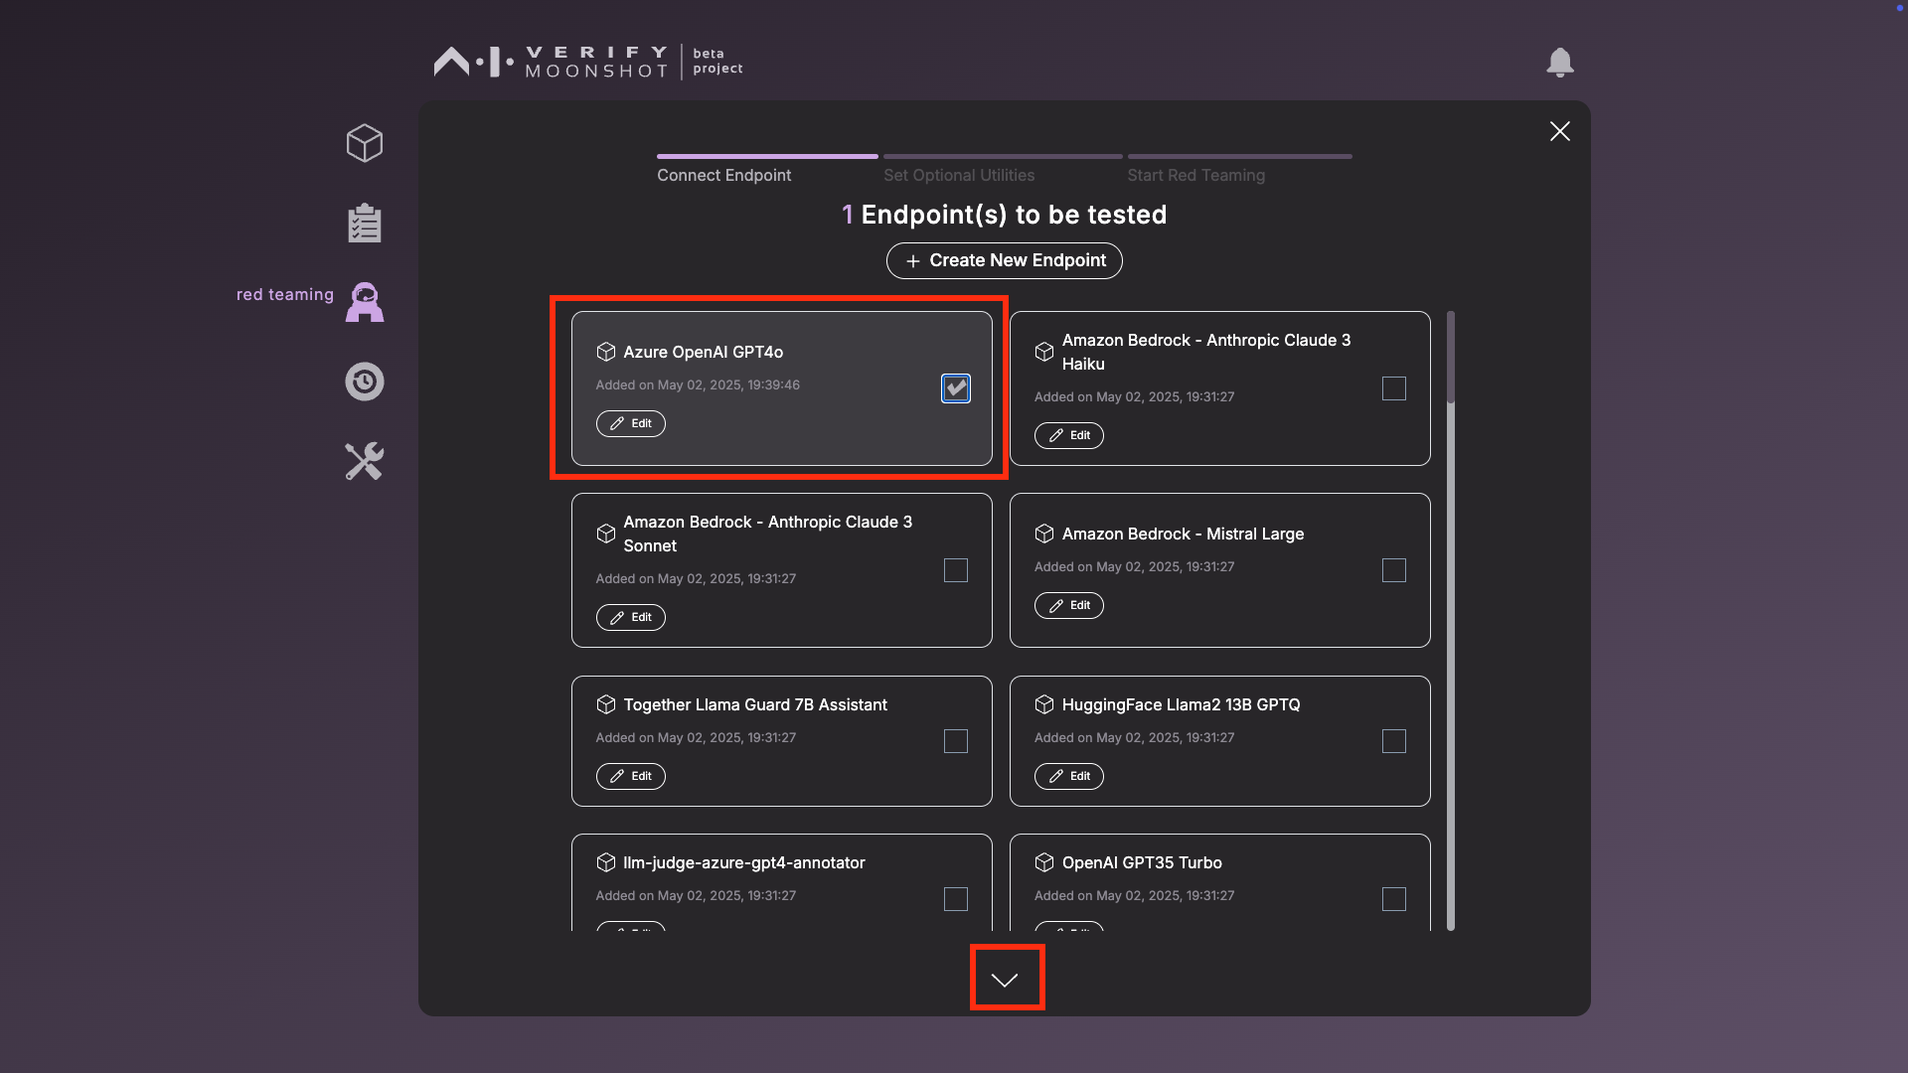
Task: Check the OpenAI GPT35 Turbo checkbox
Action: click(x=1394, y=899)
